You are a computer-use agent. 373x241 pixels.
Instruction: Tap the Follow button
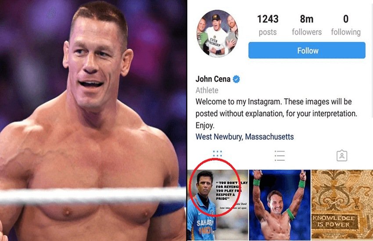307,50
